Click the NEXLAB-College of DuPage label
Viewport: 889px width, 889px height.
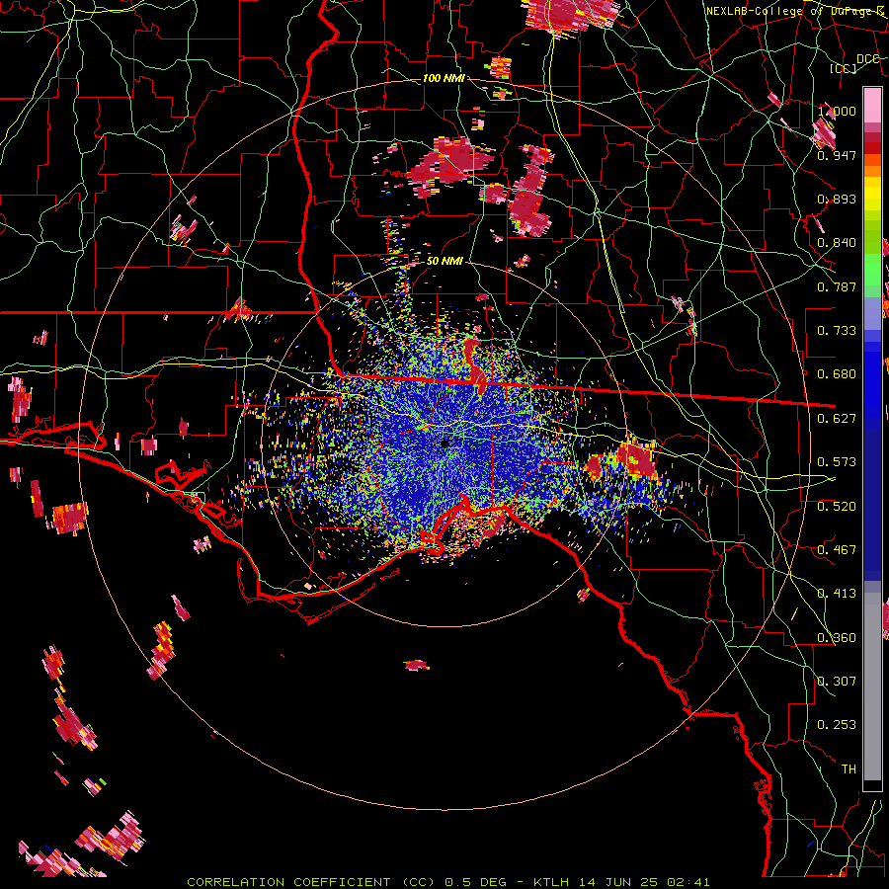tap(794, 11)
